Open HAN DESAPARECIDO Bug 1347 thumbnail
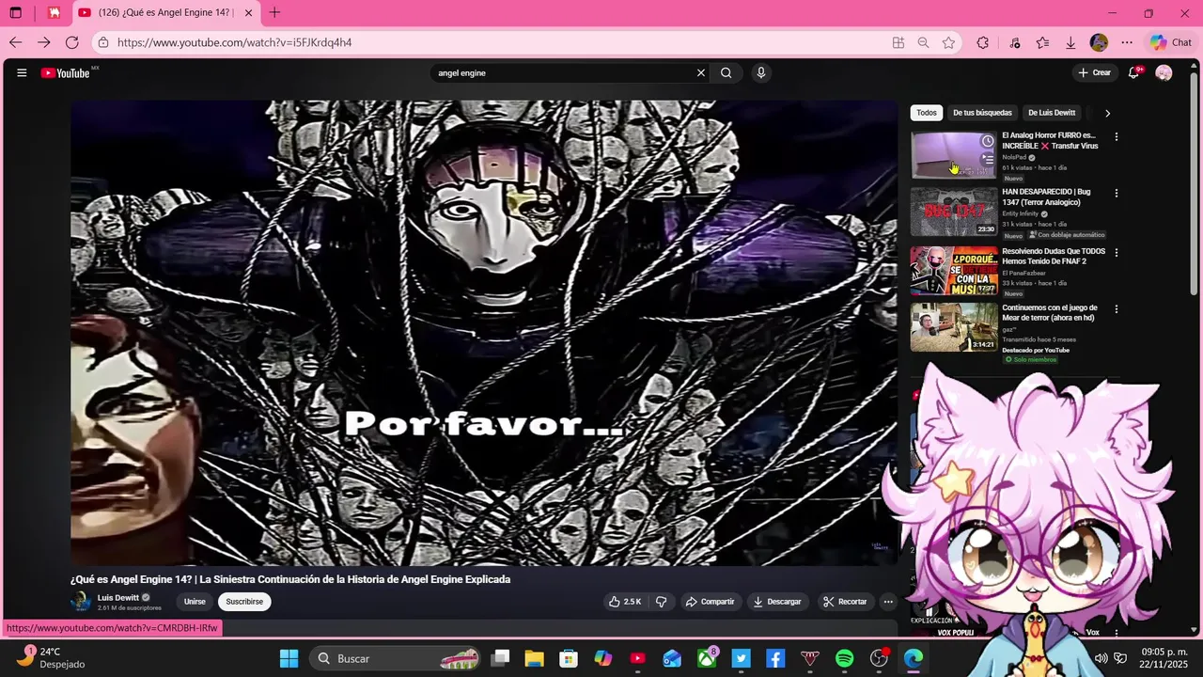 tap(953, 212)
